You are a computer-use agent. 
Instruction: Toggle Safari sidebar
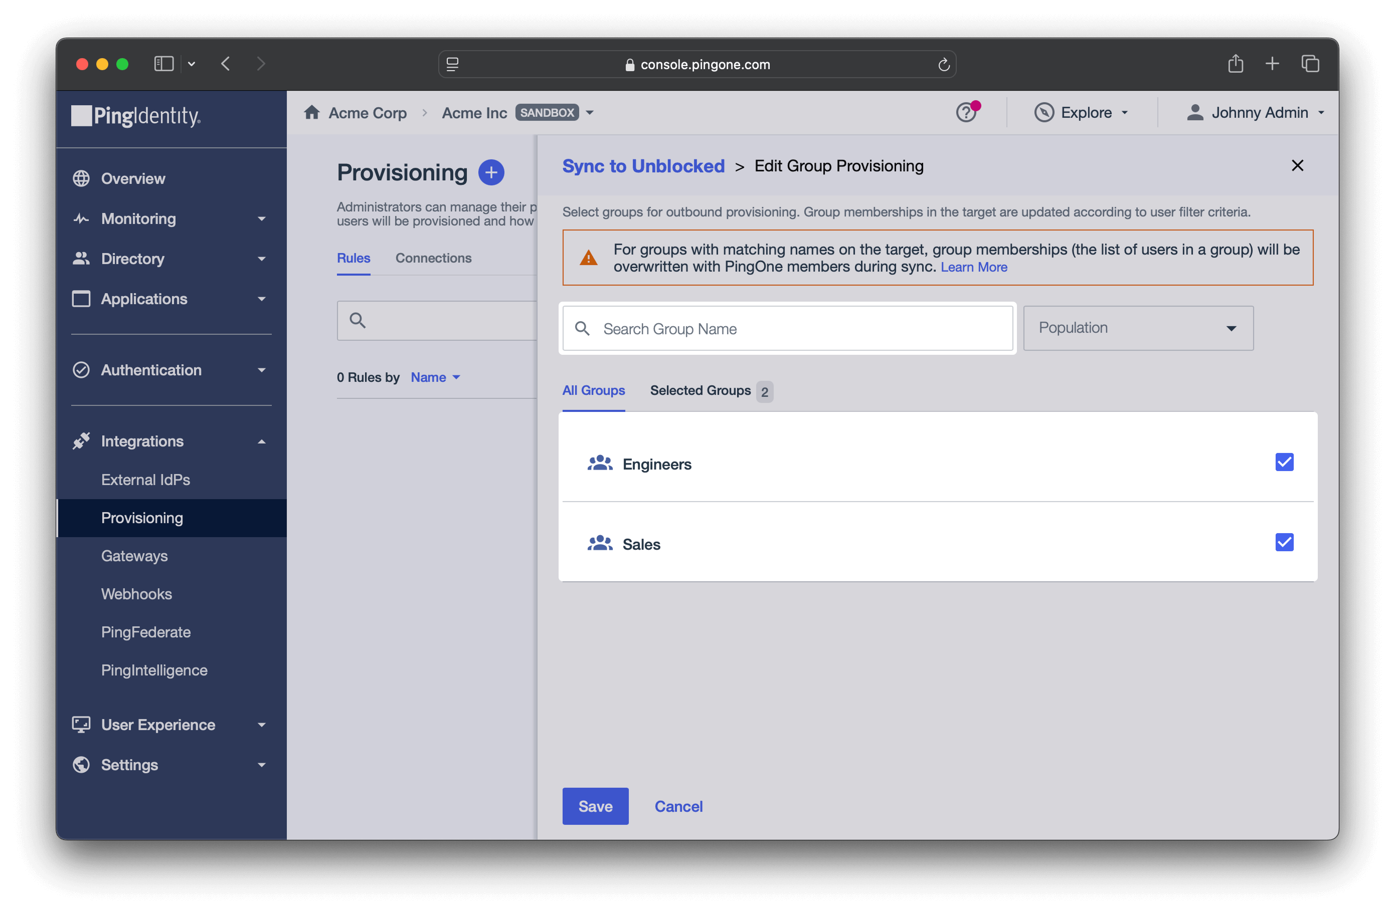[163, 63]
